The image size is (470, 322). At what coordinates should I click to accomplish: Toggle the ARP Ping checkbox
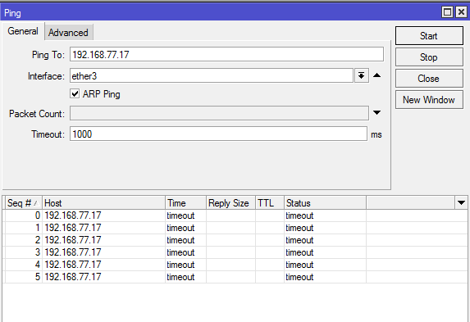(x=75, y=93)
